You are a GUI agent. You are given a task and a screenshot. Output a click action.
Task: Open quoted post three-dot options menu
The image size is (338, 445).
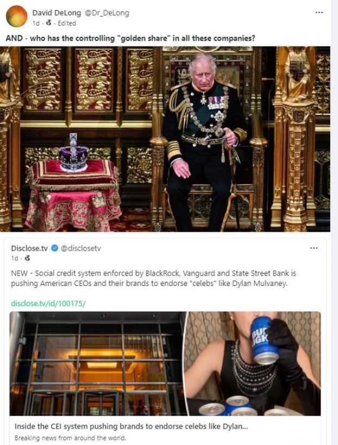(314, 248)
